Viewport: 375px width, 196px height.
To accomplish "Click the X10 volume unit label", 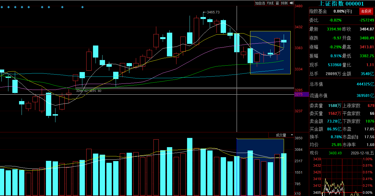I will point(298,193).
